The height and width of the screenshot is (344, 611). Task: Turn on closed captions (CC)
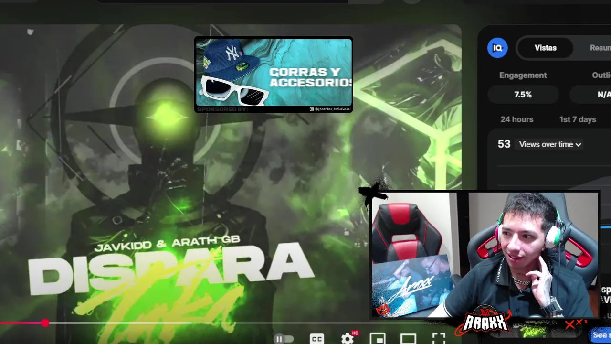317,339
